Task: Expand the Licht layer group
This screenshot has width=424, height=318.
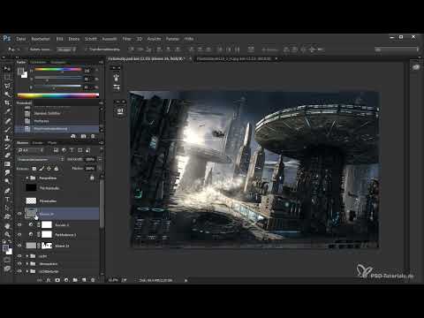Action: pyautogui.click(x=27, y=256)
